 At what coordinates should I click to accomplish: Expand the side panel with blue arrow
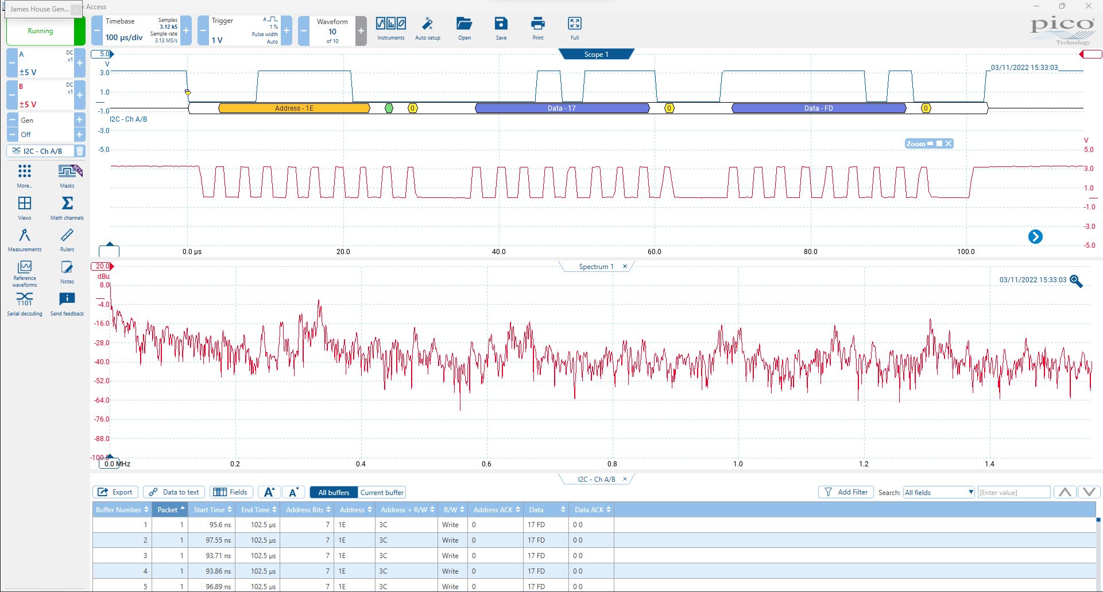tap(1035, 237)
